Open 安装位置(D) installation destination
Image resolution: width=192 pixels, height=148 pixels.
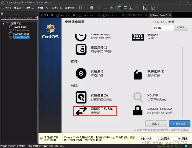(94, 97)
